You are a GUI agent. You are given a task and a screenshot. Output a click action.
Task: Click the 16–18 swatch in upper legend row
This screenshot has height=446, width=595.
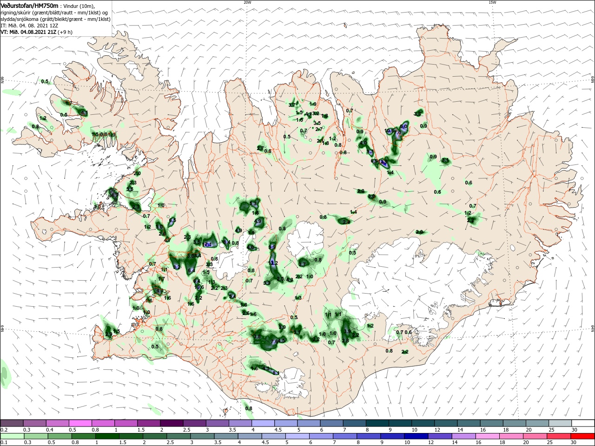coord(490,423)
